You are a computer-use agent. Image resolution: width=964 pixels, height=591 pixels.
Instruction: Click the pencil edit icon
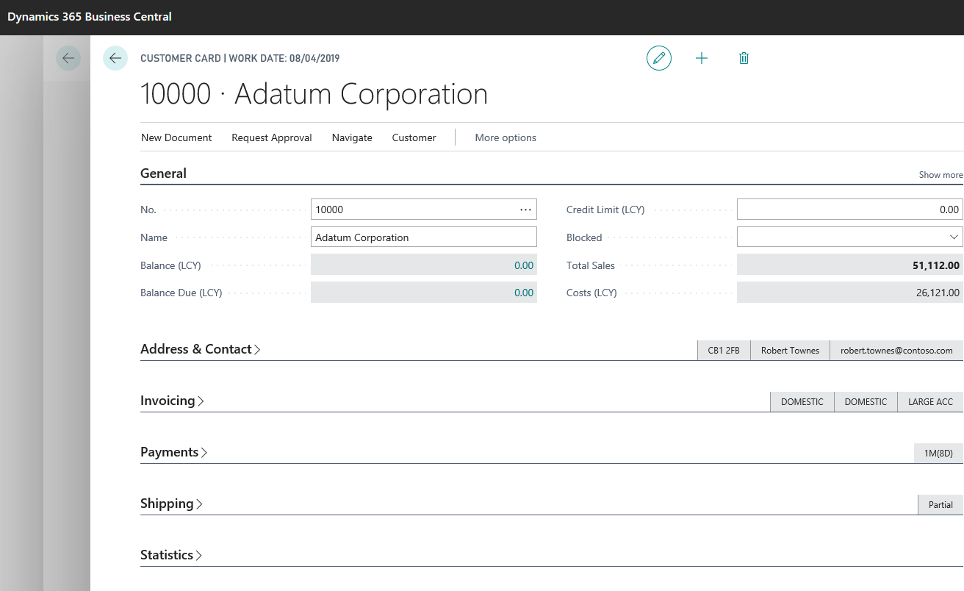pos(659,58)
